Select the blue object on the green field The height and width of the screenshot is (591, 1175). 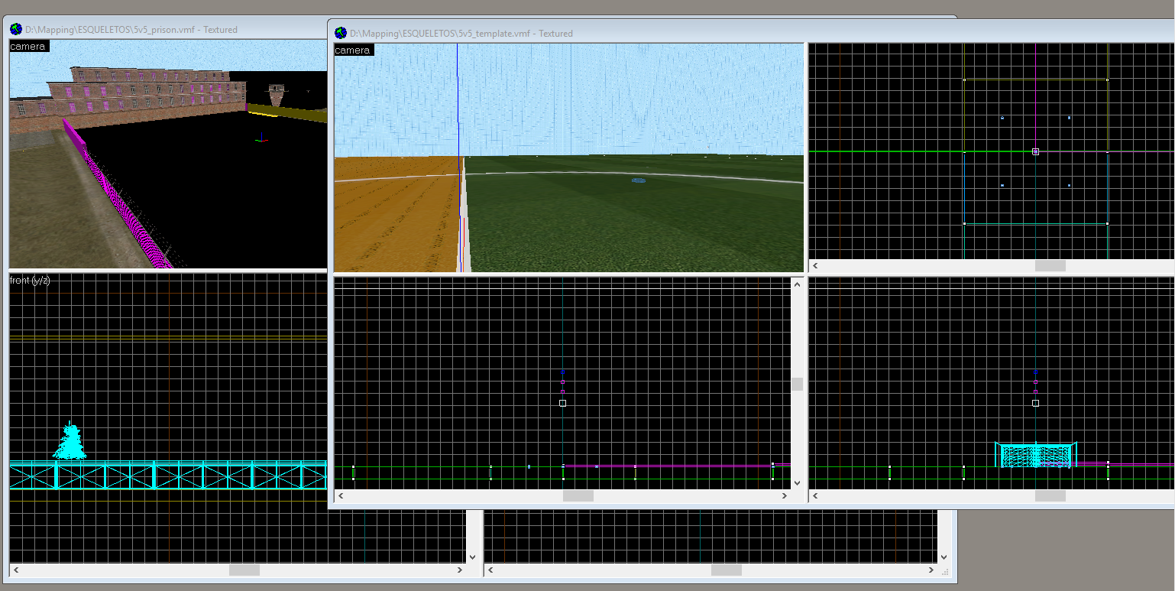(x=639, y=180)
